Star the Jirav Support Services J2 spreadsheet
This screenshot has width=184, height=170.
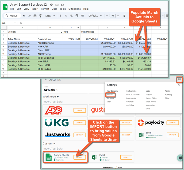(51, 5)
